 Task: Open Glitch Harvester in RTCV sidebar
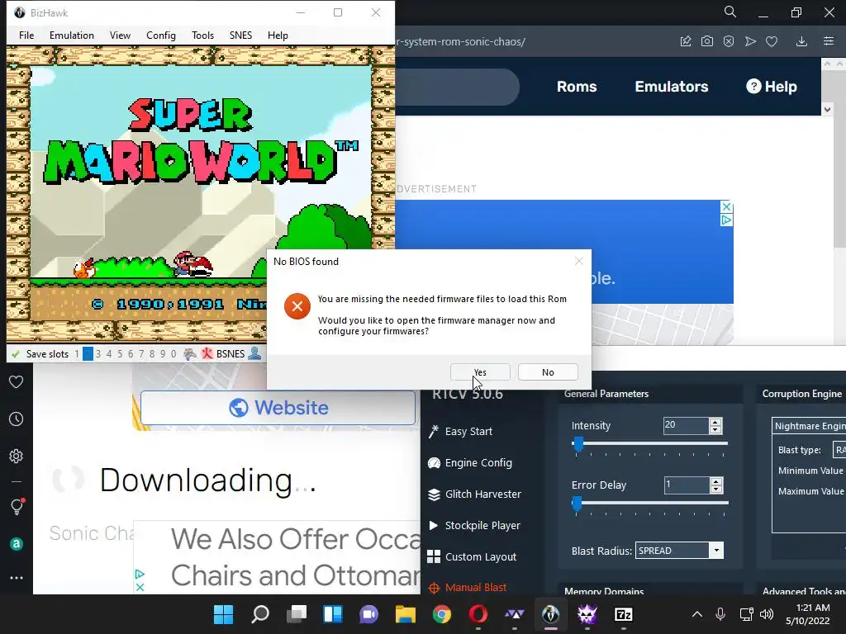(475, 494)
